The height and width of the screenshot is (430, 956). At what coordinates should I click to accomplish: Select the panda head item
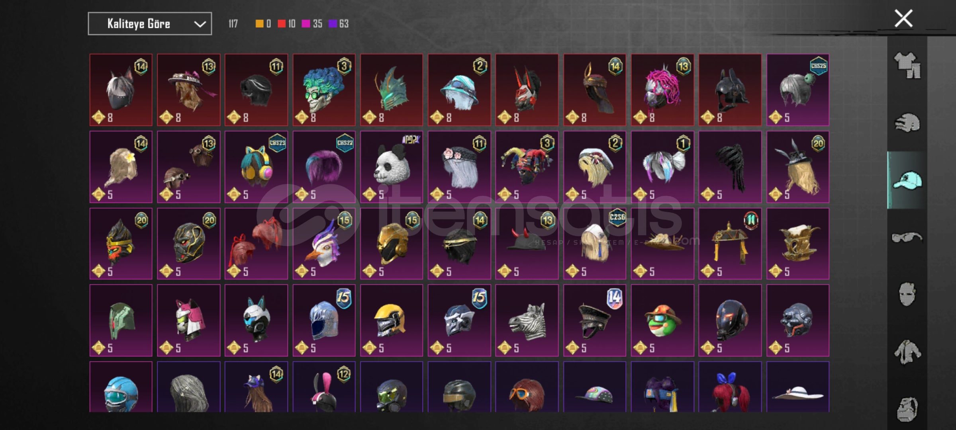click(392, 167)
